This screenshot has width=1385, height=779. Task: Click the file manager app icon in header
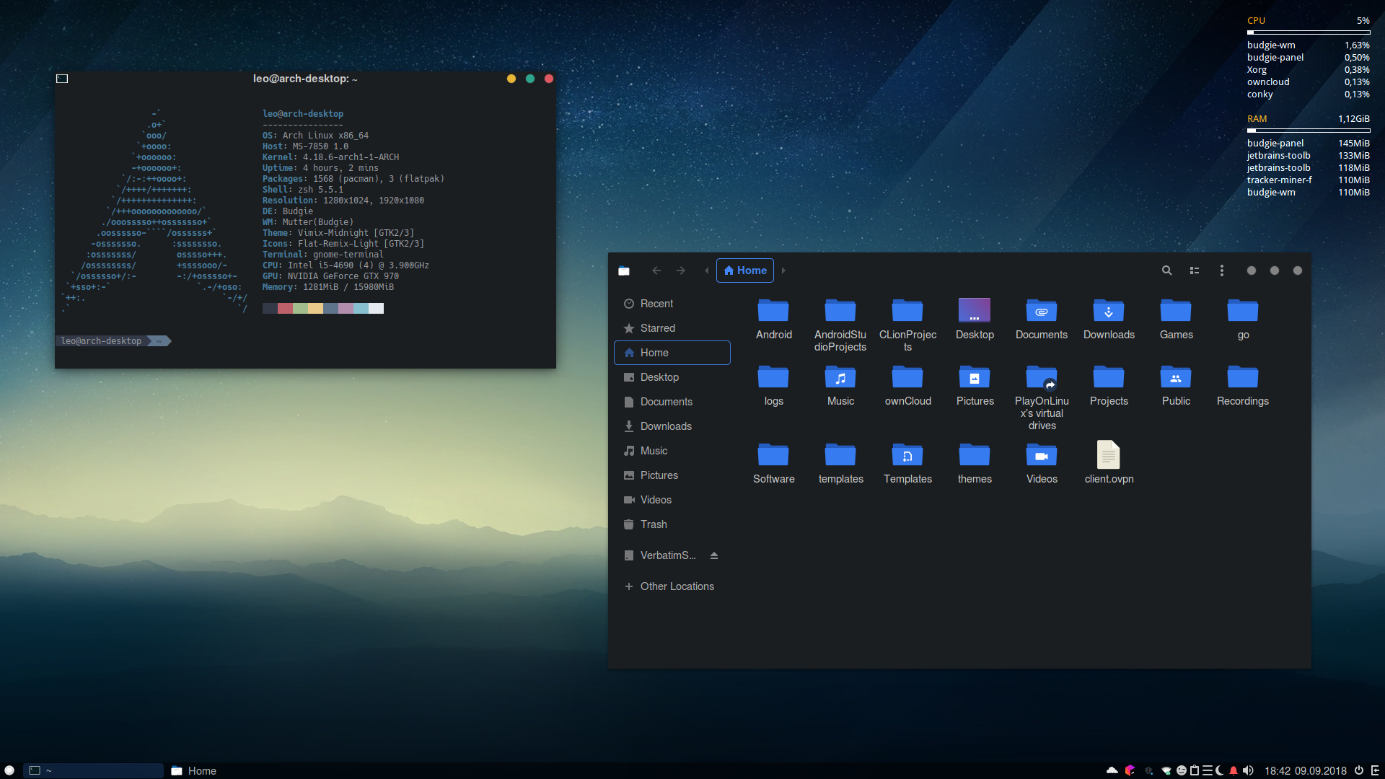tap(624, 270)
